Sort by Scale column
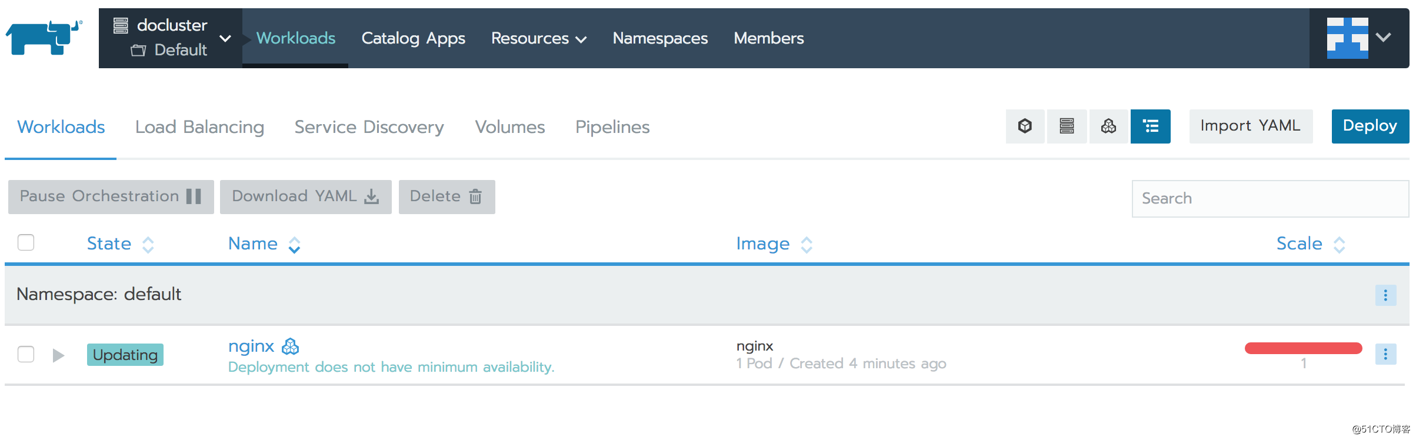This screenshot has height=440, width=1416. click(1311, 244)
